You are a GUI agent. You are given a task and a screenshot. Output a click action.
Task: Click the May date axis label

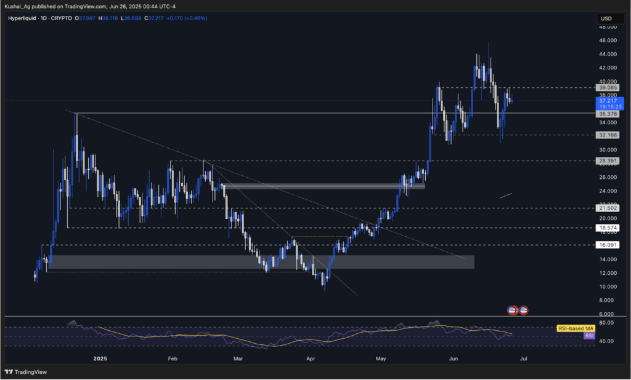381,358
